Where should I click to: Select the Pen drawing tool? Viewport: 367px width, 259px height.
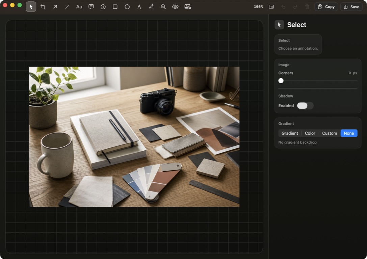[139, 7]
